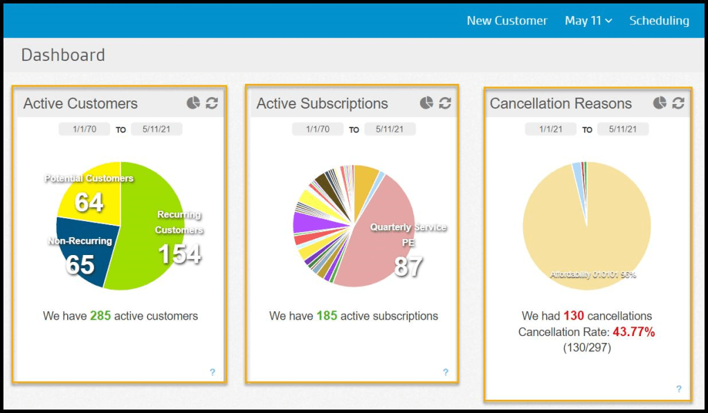Edit Active Customers start date 1/1/70

tap(84, 129)
